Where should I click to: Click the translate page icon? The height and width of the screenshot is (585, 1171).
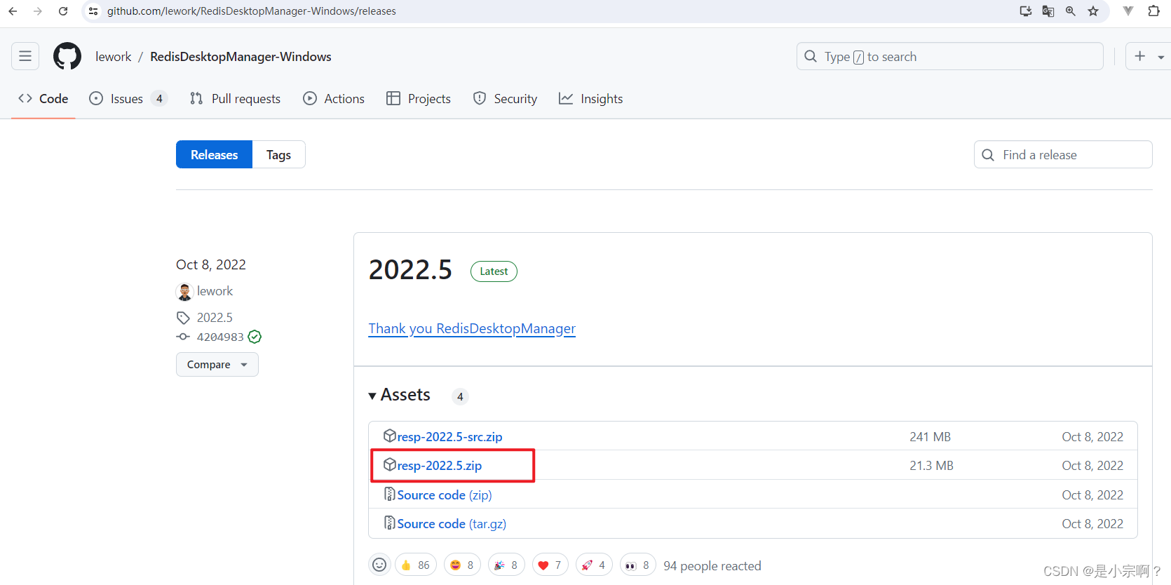tap(1048, 11)
